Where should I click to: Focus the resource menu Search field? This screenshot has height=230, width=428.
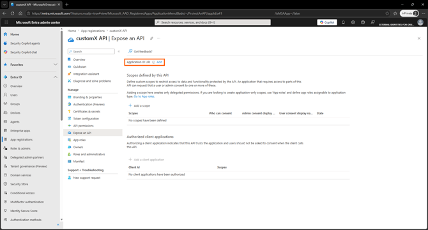(x=91, y=52)
